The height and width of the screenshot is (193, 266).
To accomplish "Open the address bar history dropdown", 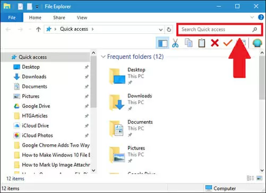I will pyautogui.click(x=161, y=30).
